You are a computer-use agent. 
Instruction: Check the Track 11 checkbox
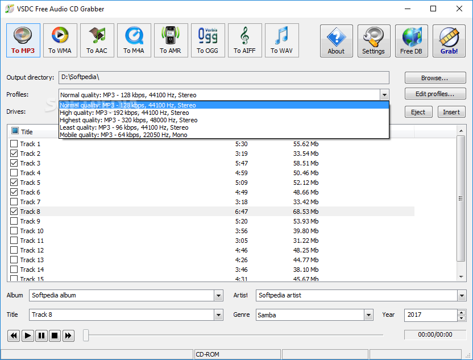[x=14, y=240]
